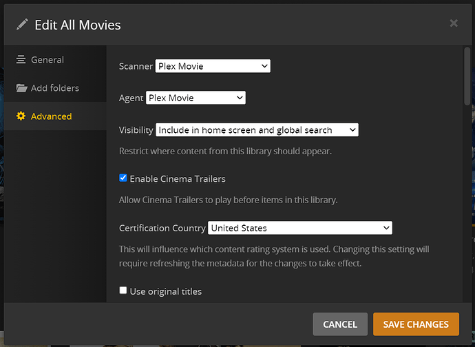
Task: Click the pencil edit icon in title
Action: pyautogui.click(x=23, y=25)
